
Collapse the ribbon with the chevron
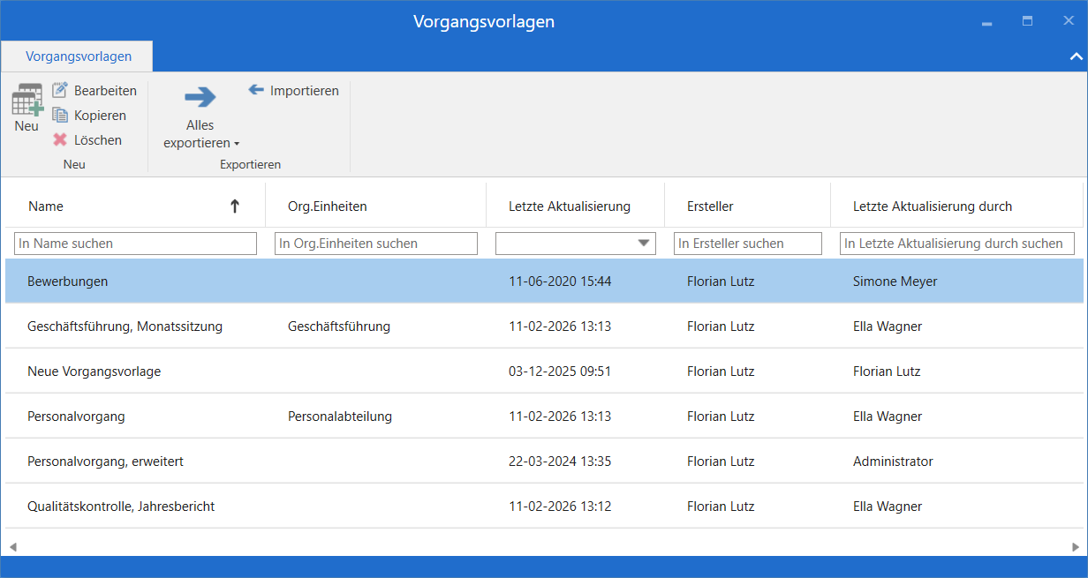click(1076, 56)
